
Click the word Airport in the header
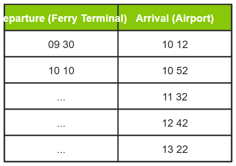pos(193,19)
